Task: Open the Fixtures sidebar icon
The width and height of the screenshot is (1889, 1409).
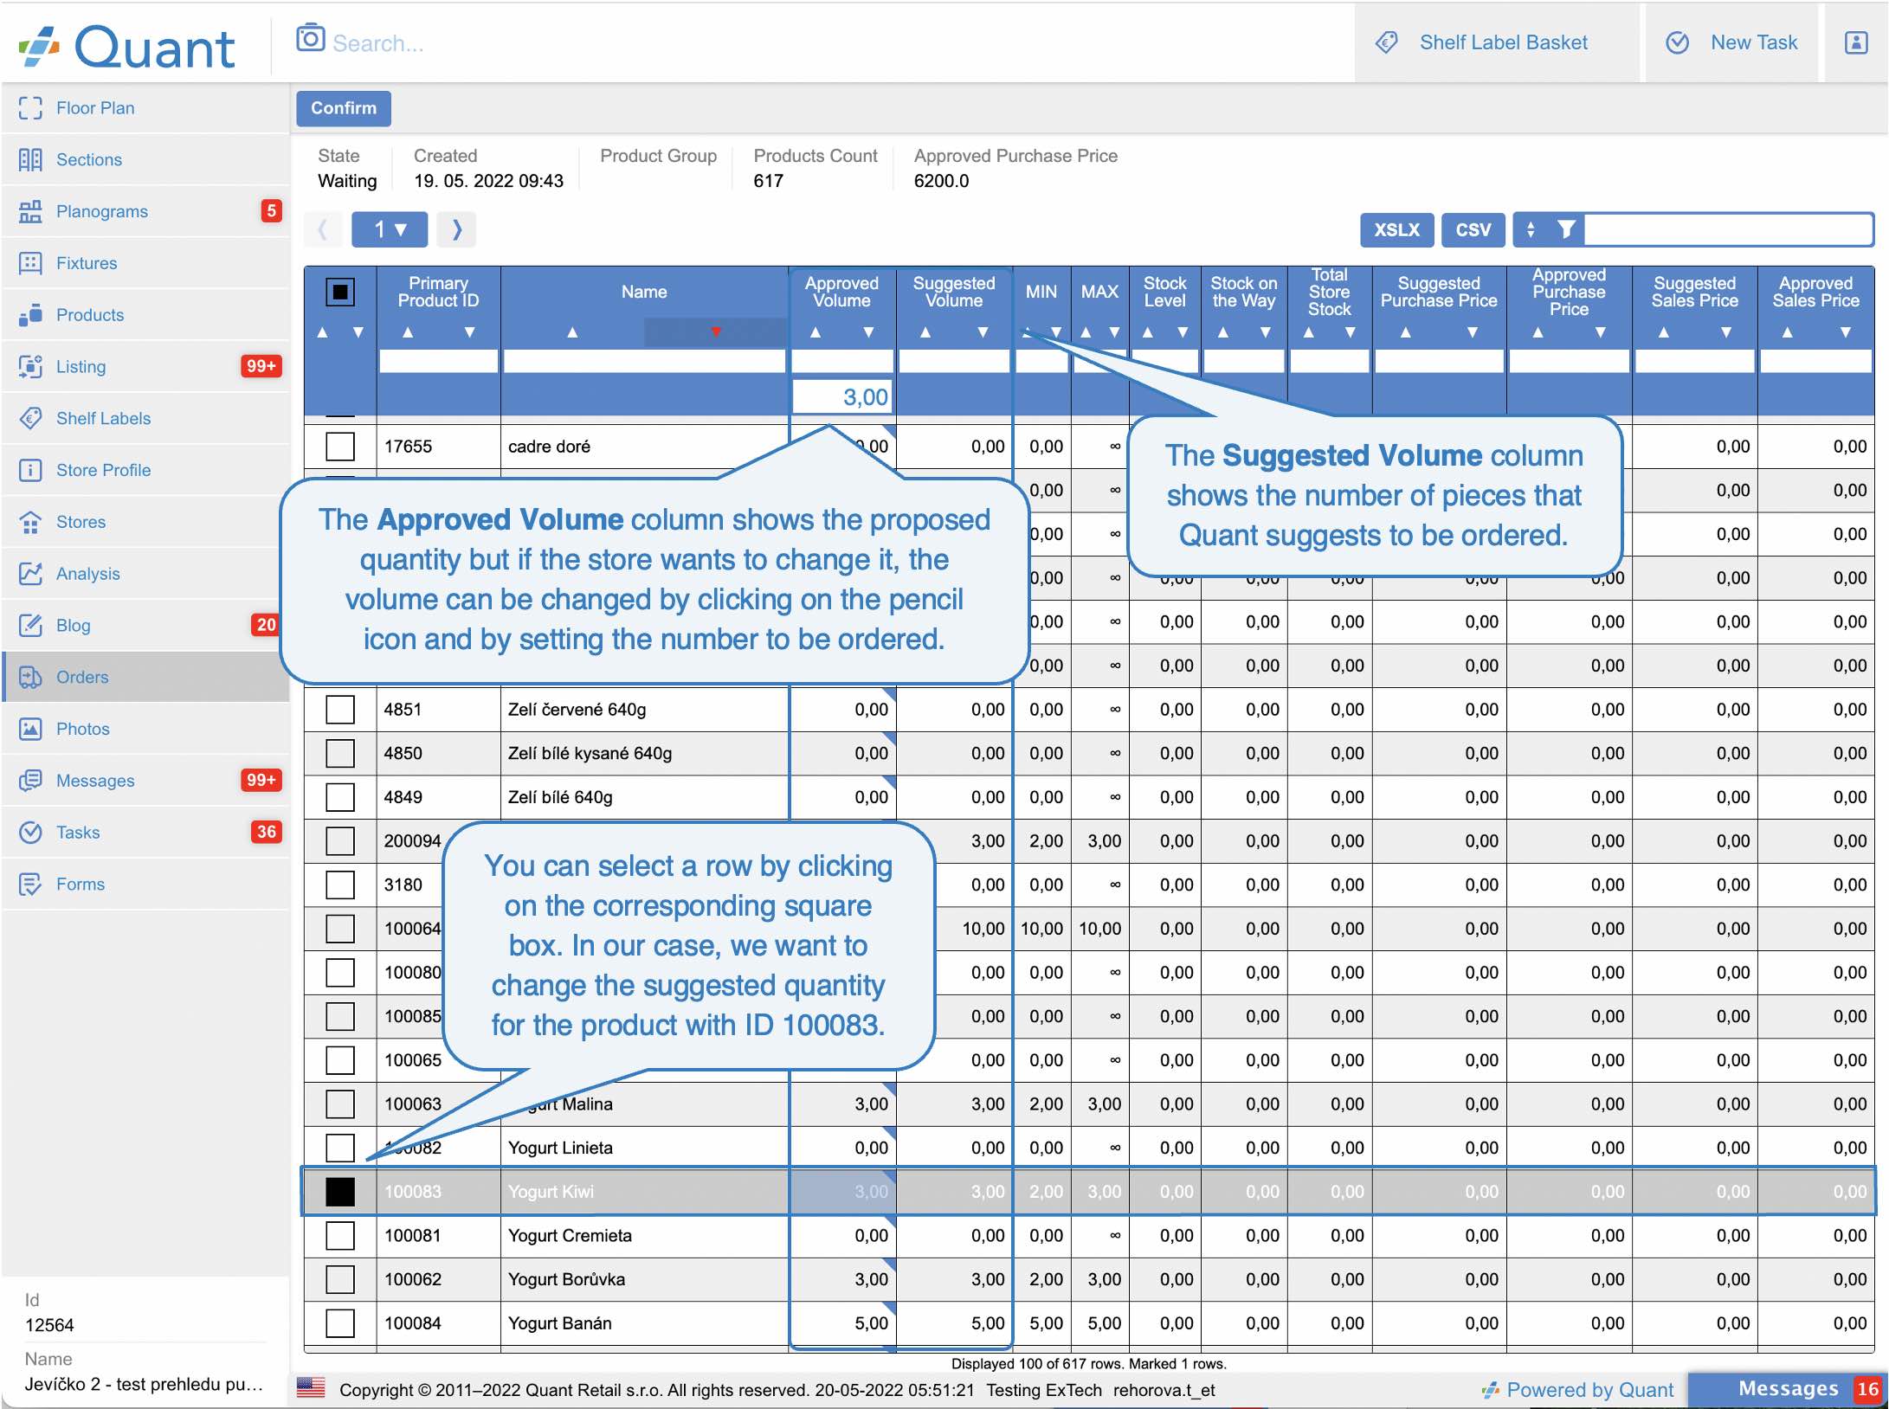Action: [x=30, y=263]
